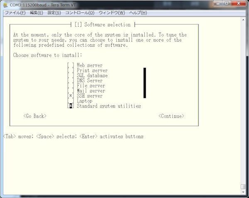Image resolution: width=249 pixels, height=198 pixels.
Task: Close the Tera Term window
Action: [x=238, y=4]
